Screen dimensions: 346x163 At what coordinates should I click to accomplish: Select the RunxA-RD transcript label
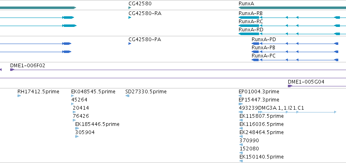click(251, 30)
